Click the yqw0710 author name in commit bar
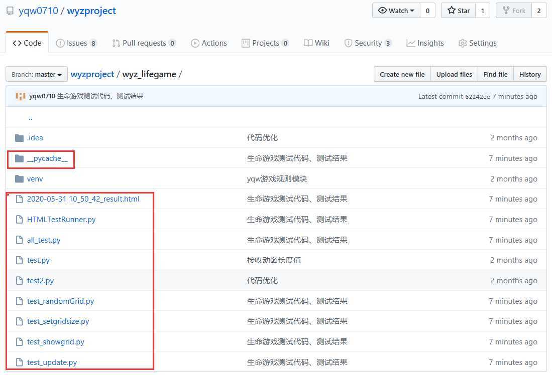552x375 pixels. tap(42, 96)
